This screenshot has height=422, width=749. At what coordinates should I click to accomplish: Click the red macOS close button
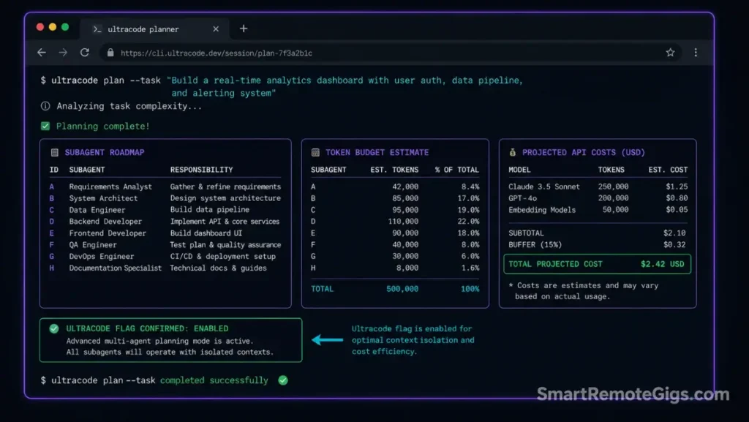point(40,27)
